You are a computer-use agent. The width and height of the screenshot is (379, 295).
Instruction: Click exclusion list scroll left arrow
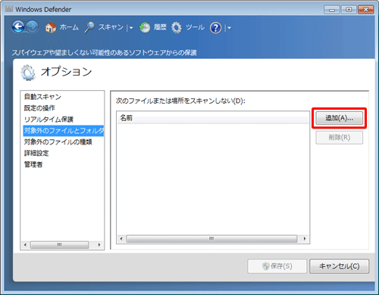121,238
